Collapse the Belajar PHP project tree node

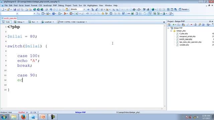169,28
